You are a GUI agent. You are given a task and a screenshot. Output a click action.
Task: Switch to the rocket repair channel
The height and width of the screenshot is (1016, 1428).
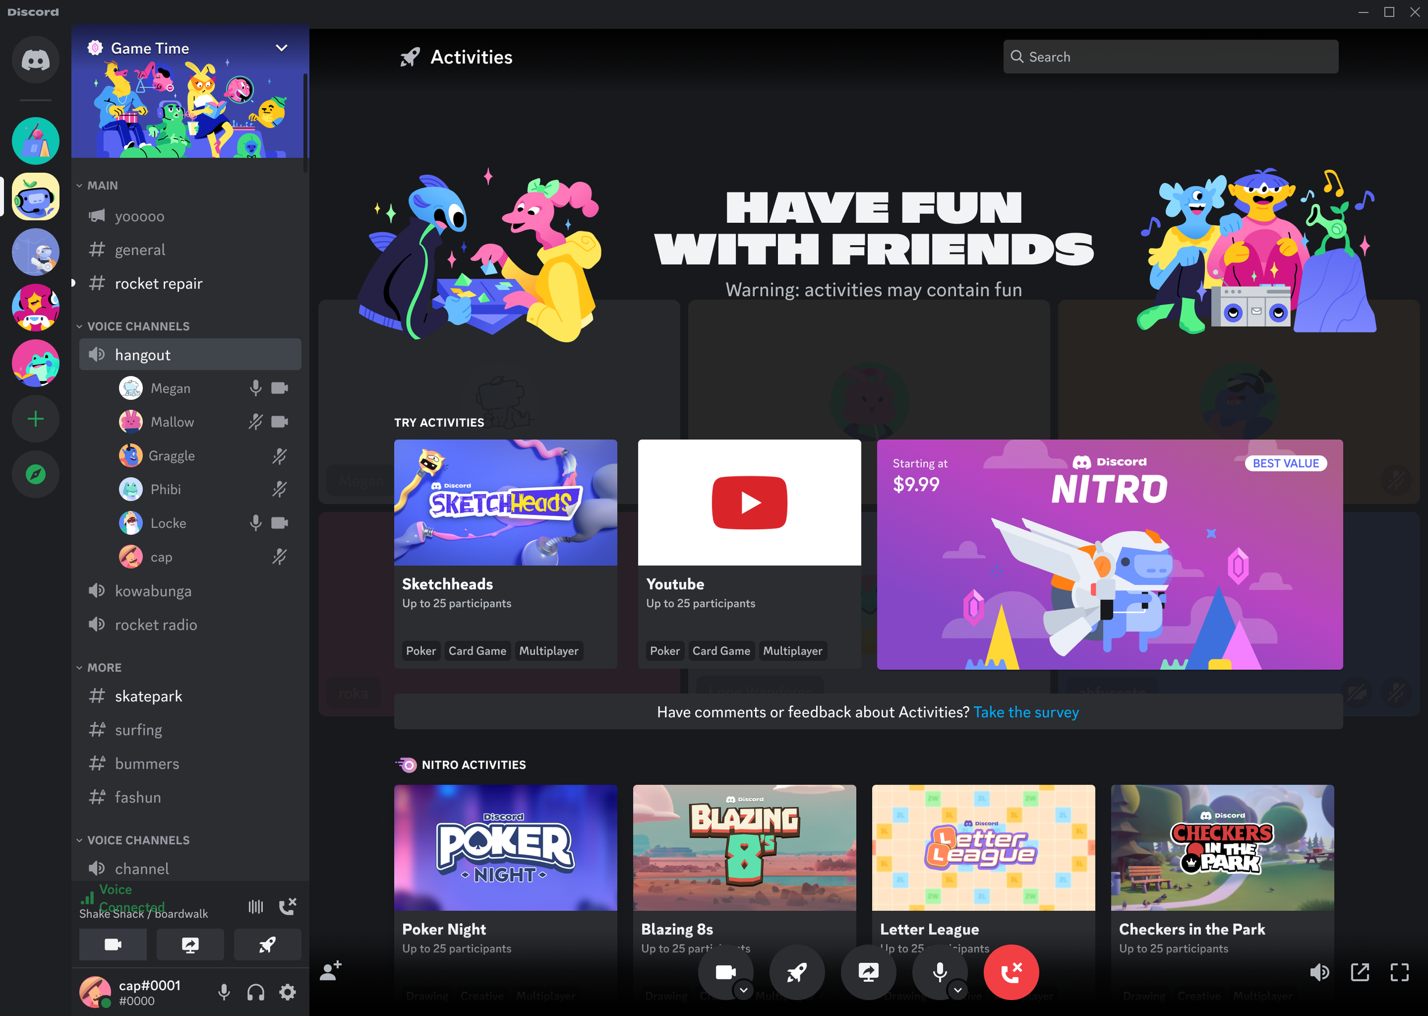pos(158,283)
